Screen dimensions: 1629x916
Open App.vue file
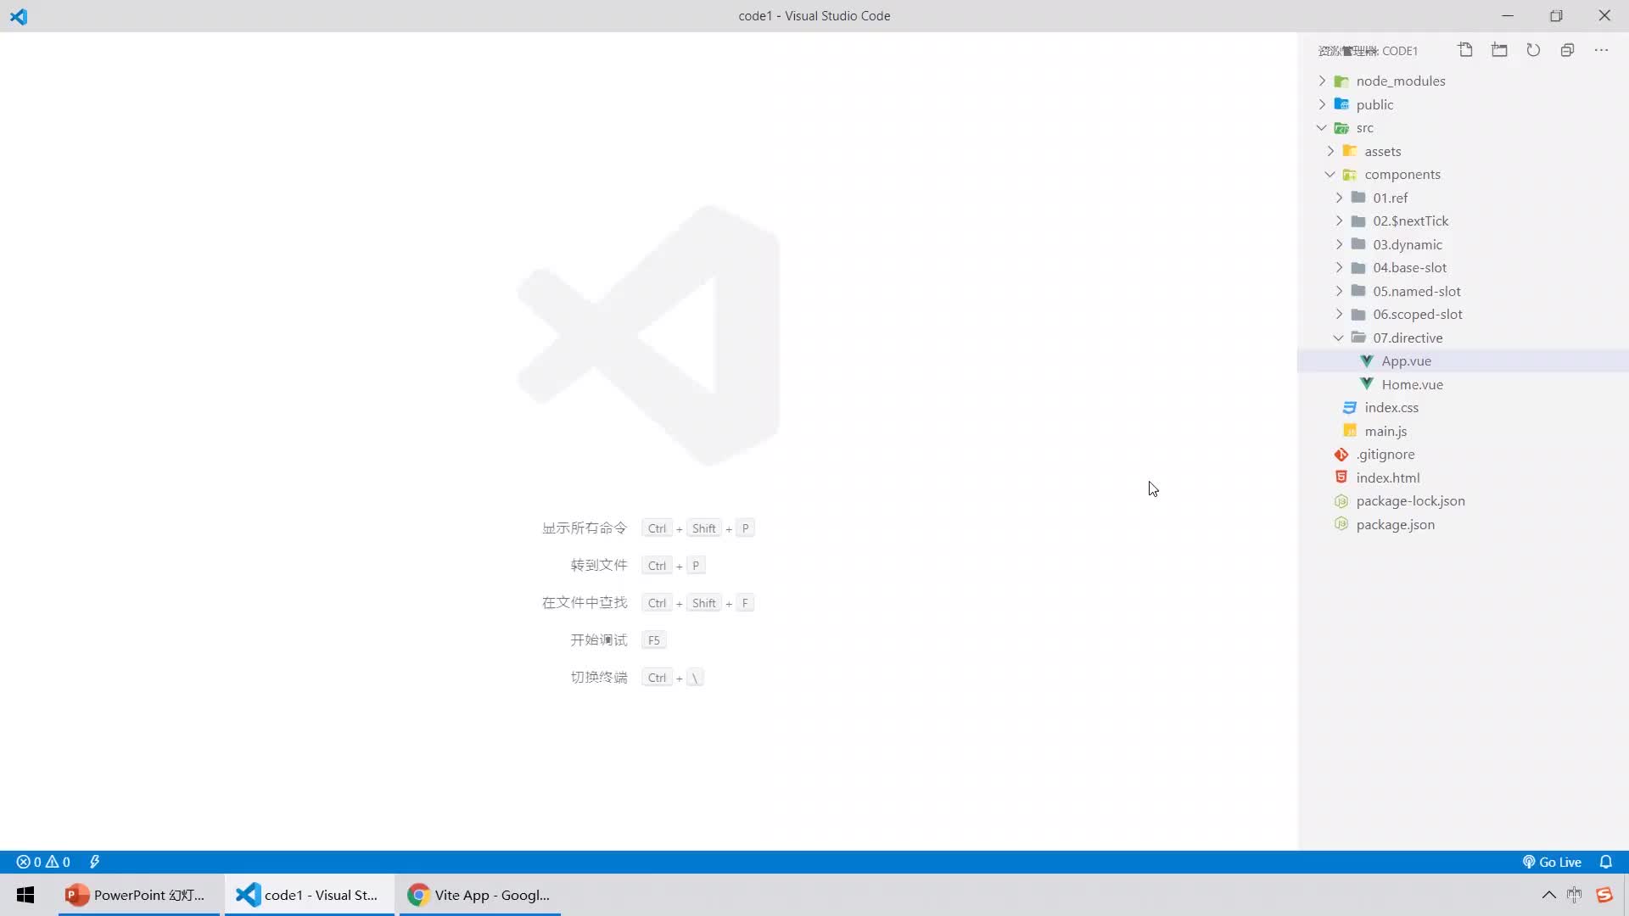pyautogui.click(x=1463, y=360)
